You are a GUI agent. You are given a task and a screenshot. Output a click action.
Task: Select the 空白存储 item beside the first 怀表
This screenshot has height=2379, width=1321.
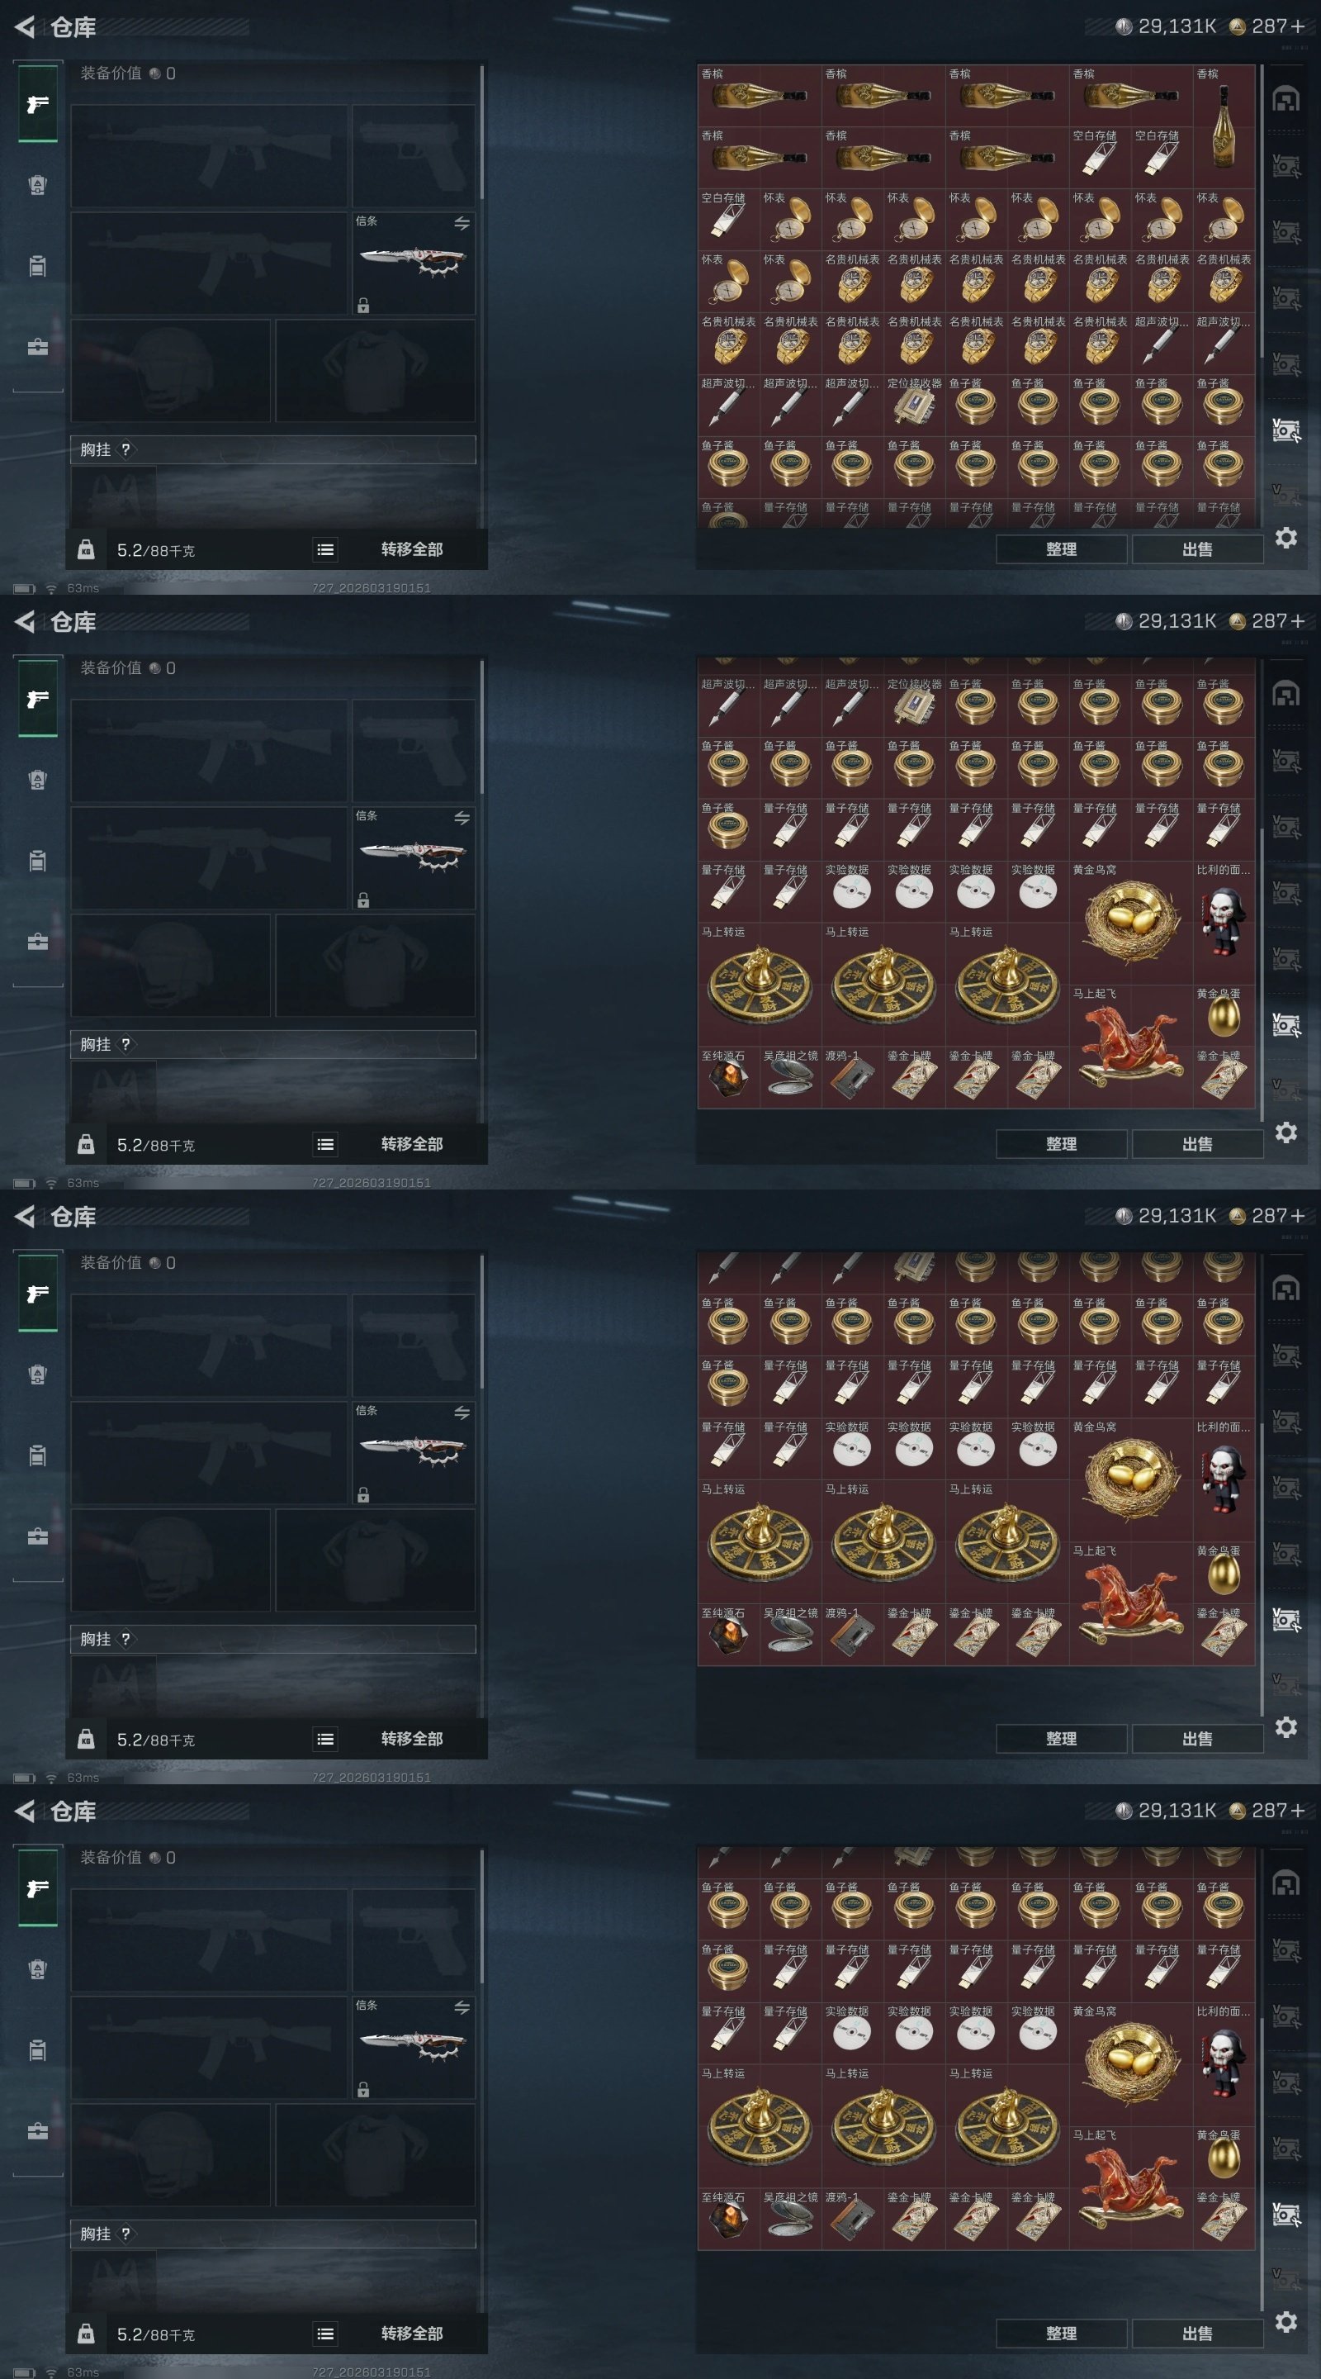728,220
